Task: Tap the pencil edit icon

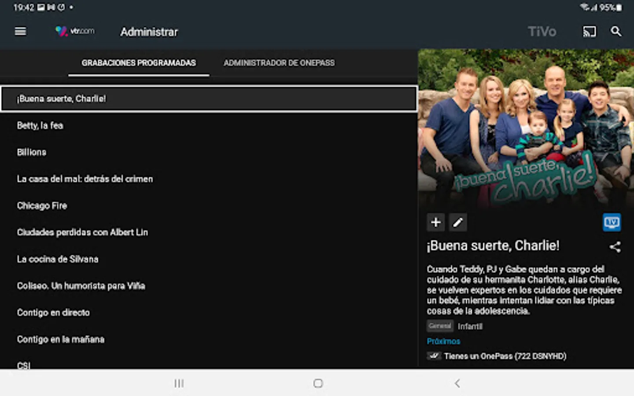Action: click(458, 222)
